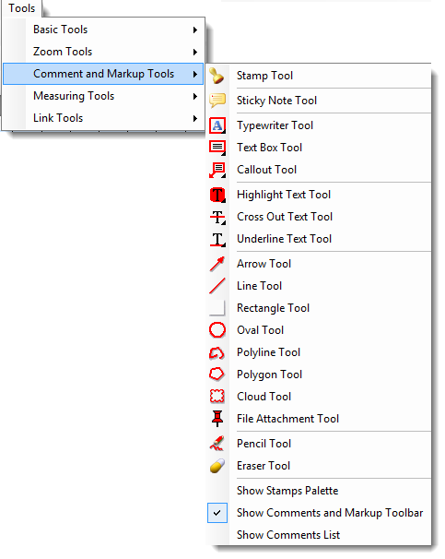
Task: Click the Underline Text Tool label
Action: point(285,239)
